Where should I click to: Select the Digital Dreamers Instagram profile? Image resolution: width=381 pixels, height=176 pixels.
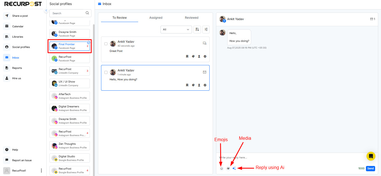(x=70, y=108)
